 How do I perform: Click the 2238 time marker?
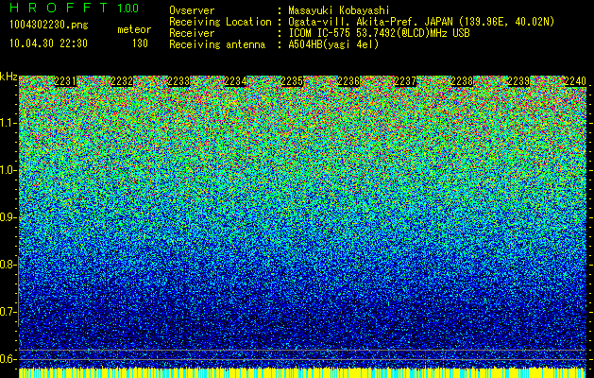[462, 81]
